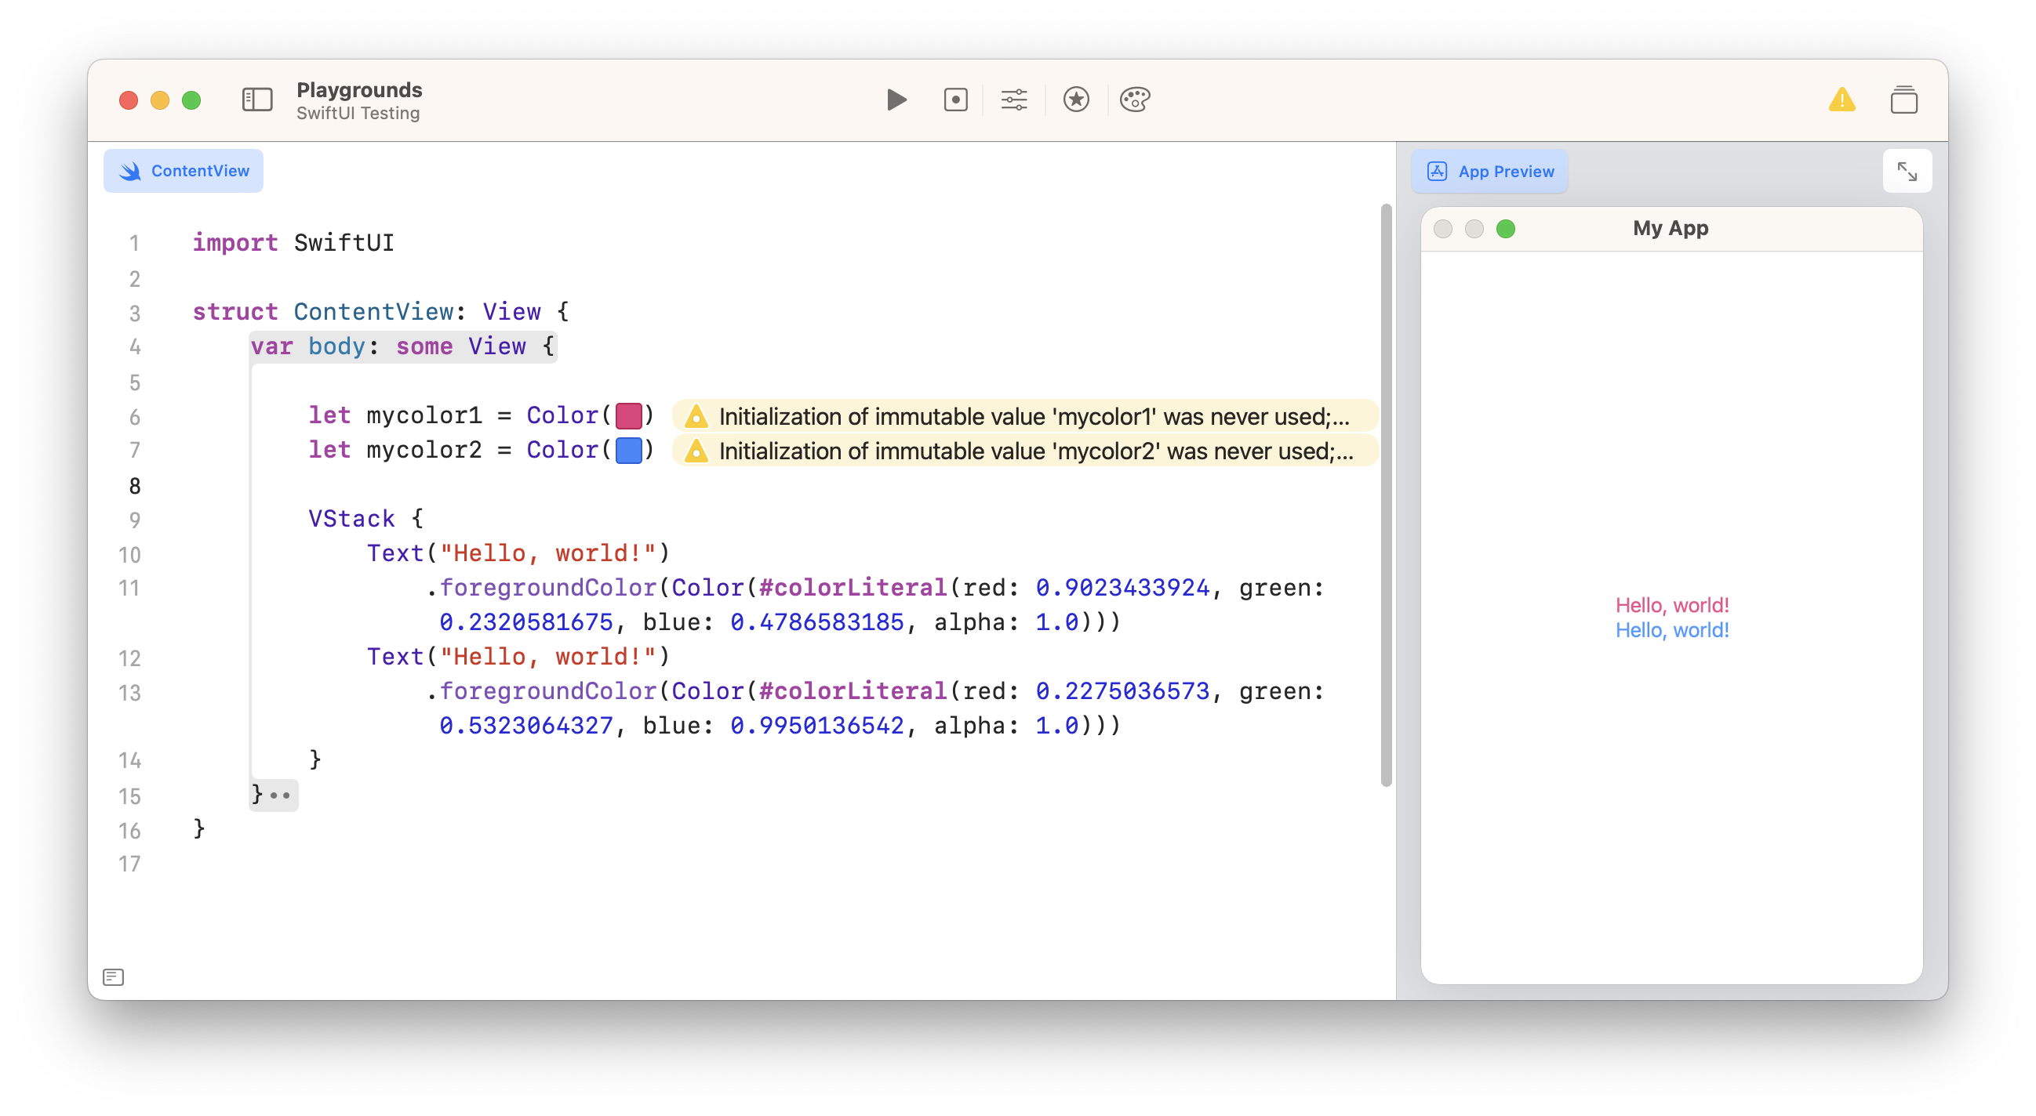Expand the App Preview to full size
Image resolution: width=2036 pixels, height=1116 pixels.
coord(1907,172)
